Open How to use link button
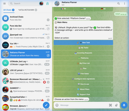The image size is (129, 111). coord(83,84)
